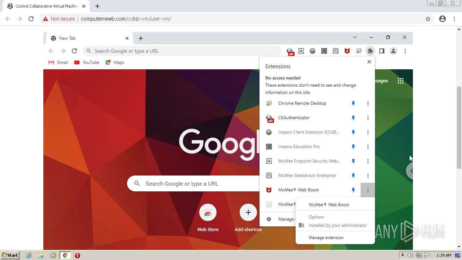Image resolution: width=462 pixels, height=260 pixels.
Task: Click the McAfee SiteAdvisor toolbar icon
Action: pos(336,51)
